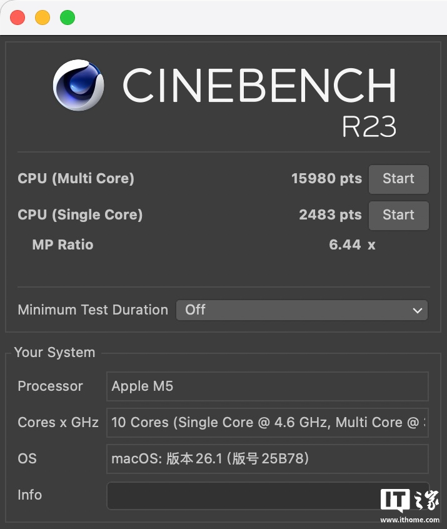The width and height of the screenshot is (447, 529).
Task: Click the OS field showing macOS version
Action: point(267,459)
